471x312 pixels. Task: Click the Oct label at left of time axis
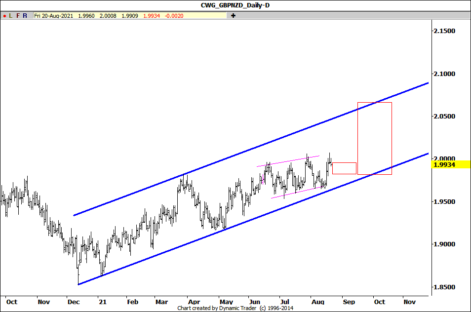[12, 302]
